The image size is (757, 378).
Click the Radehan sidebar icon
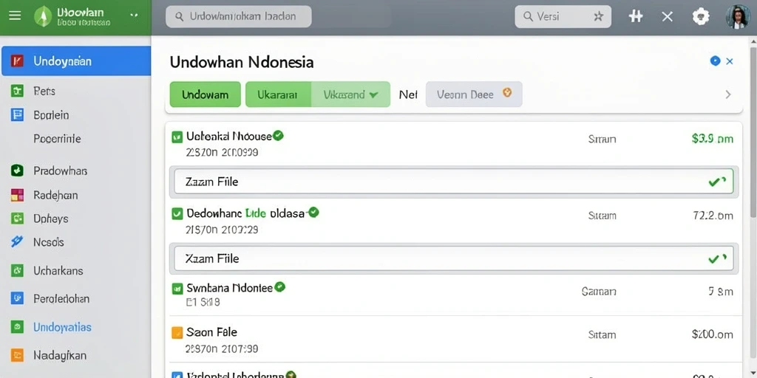point(17,195)
